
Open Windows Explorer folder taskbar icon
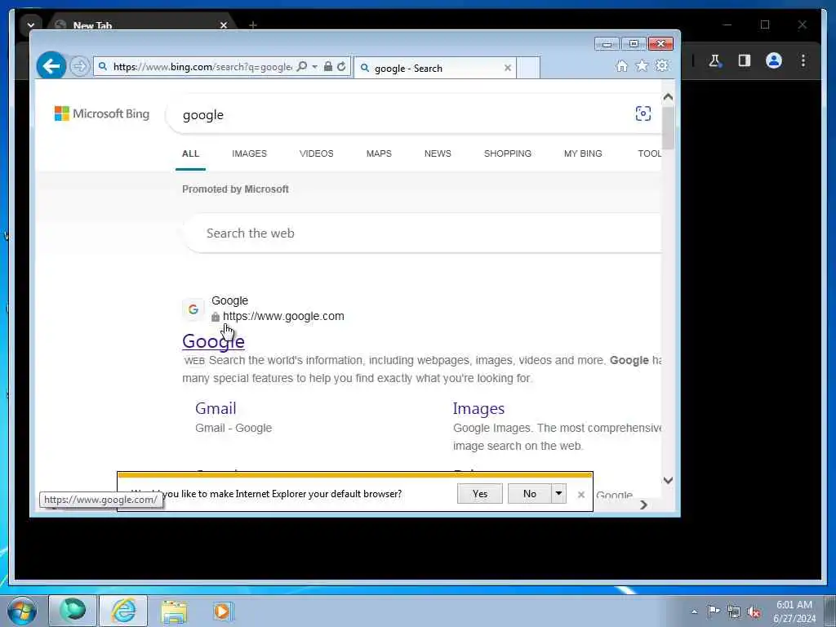click(x=174, y=611)
